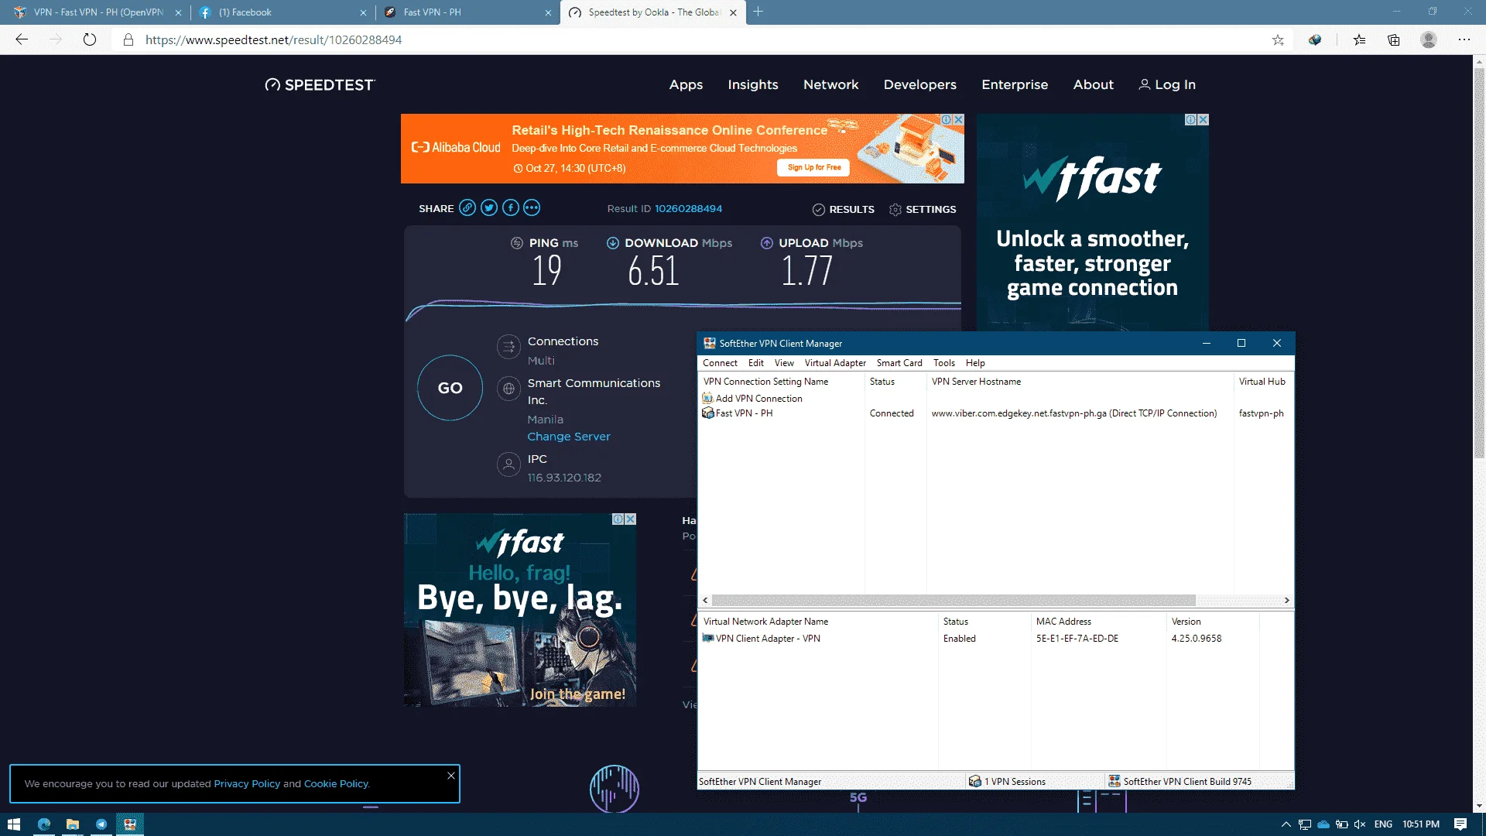Image resolution: width=1486 pixels, height=836 pixels.
Task: Open the About navigation link
Action: 1093,84
